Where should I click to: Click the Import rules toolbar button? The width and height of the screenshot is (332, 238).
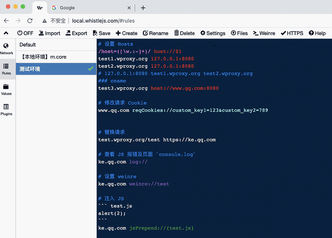click(x=49, y=33)
